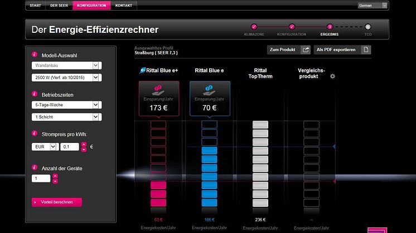The height and width of the screenshot is (233, 416).
Task: Click the pink marker arrow on chart edge
Action: tap(334, 181)
